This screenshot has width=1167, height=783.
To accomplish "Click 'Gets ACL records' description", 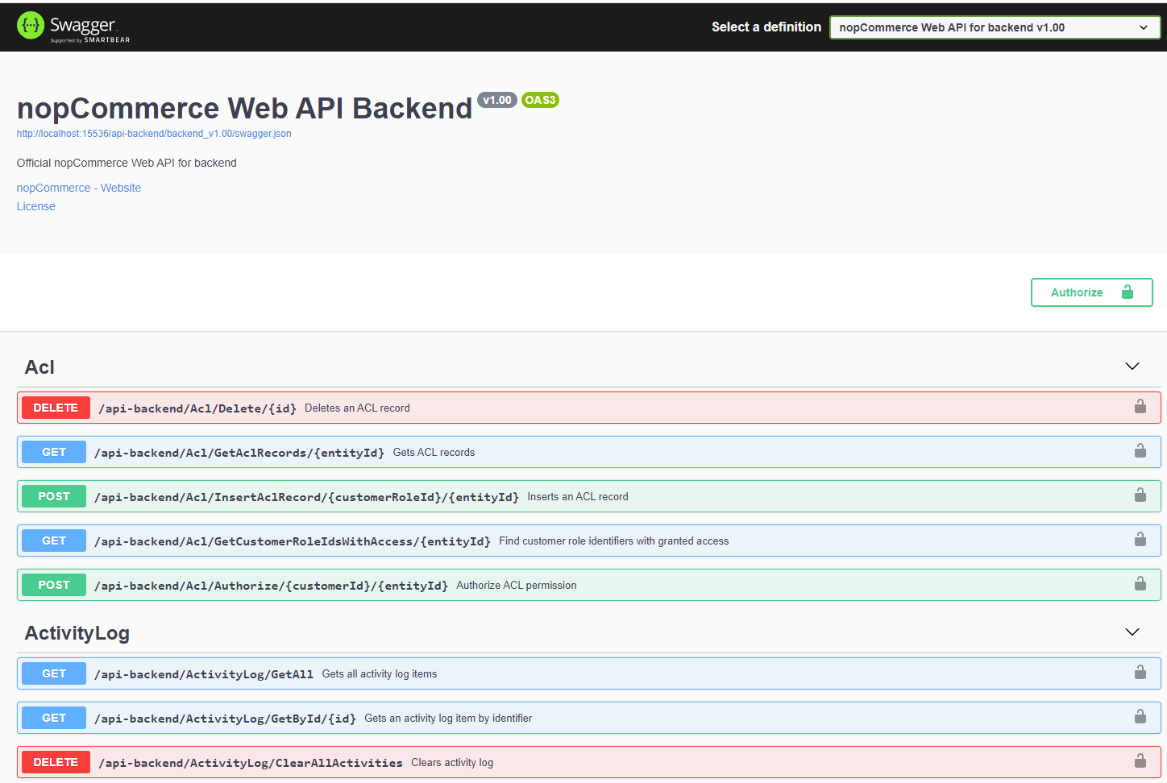I will (x=434, y=453).
